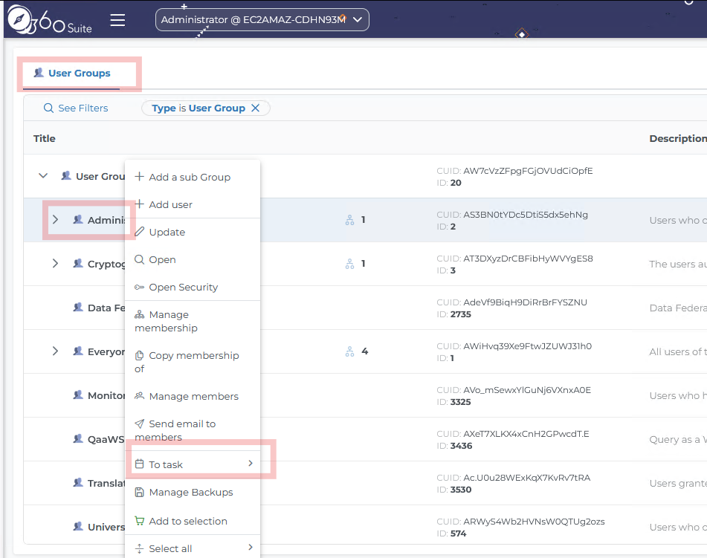Open the Select all submenu

point(193,548)
